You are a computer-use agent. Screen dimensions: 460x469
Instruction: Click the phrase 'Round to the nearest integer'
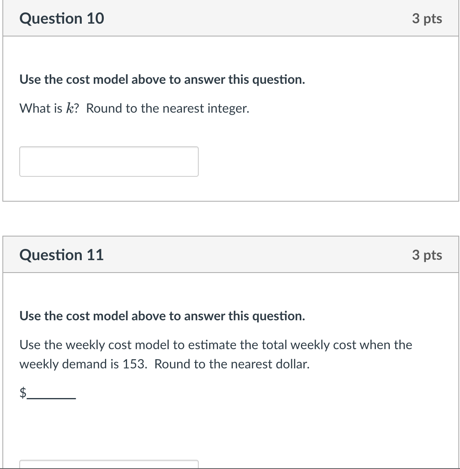[x=168, y=108]
